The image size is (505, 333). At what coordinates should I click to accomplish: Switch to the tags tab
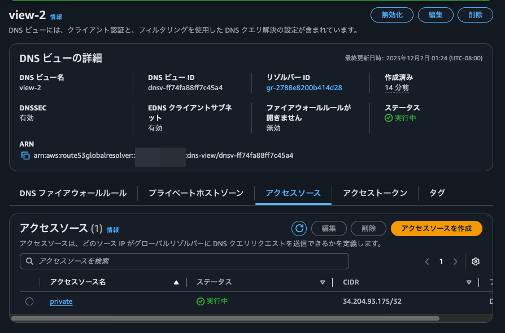pos(437,193)
